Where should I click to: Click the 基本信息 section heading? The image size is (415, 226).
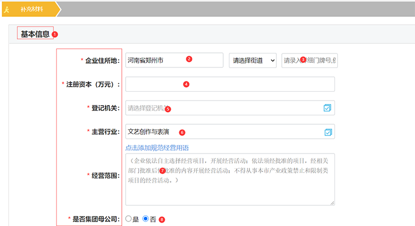click(x=35, y=34)
